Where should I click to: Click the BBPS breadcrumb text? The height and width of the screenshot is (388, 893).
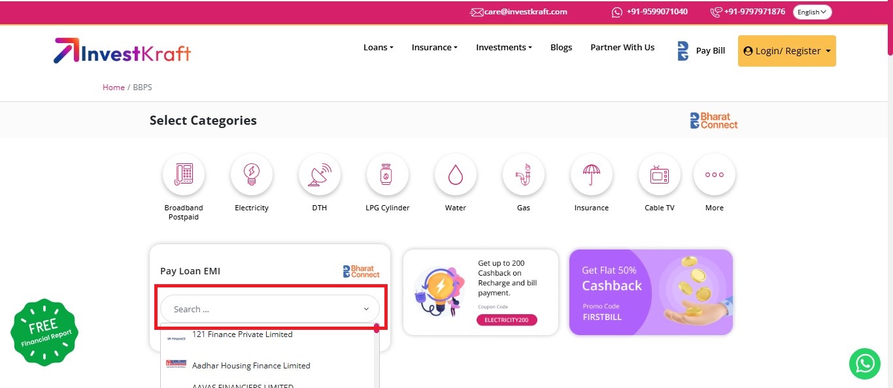point(143,88)
